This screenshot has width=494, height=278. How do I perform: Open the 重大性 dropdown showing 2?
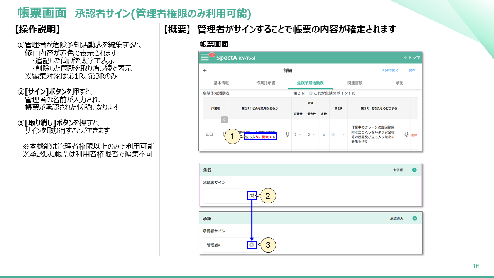pyautogui.click(x=311, y=135)
